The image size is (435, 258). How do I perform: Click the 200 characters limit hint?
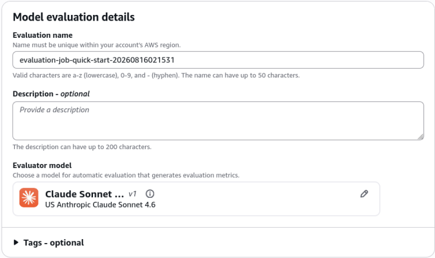[82, 147]
